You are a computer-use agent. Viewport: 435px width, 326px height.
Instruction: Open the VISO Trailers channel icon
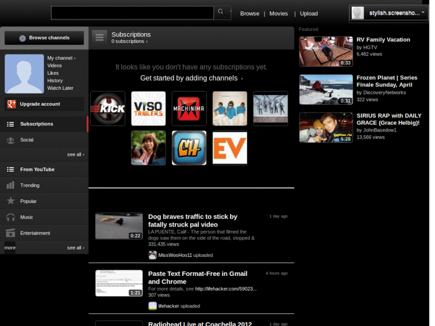click(148, 108)
